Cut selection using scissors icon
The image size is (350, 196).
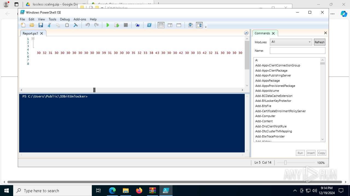click(49, 25)
